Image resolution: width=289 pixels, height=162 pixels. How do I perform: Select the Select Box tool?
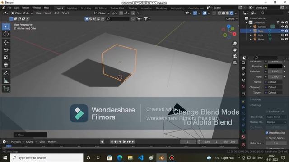6,27
